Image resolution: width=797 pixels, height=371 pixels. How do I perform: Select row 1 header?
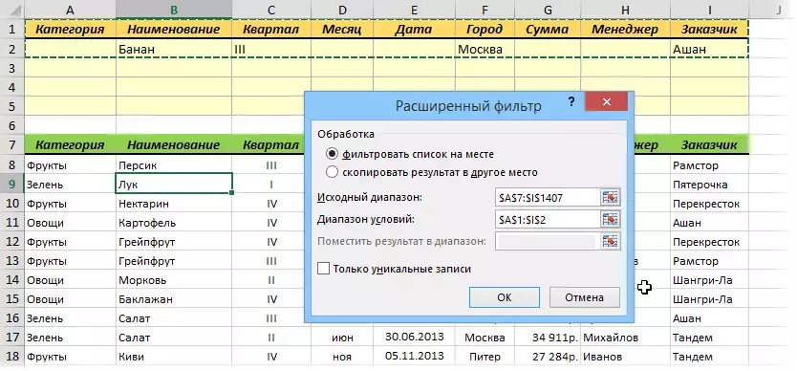tap(12, 29)
